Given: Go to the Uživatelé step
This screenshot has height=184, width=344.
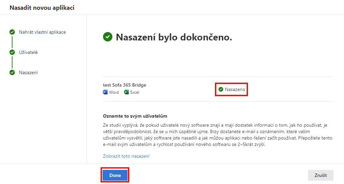Looking at the screenshot, I should click(28, 52).
